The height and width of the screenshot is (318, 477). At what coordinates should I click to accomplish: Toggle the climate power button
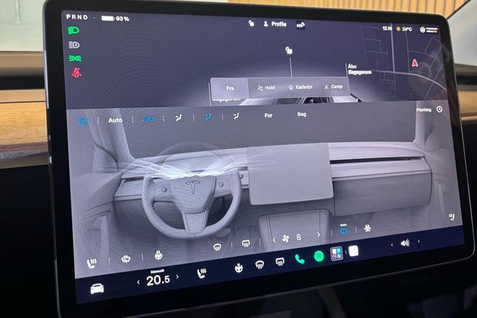coord(83,121)
